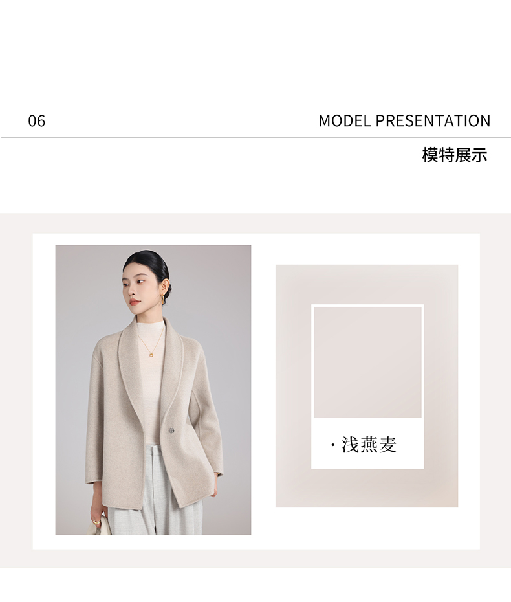The image size is (511, 602).
Task: Click the model photo in beige coat
Action: pyautogui.click(x=153, y=390)
